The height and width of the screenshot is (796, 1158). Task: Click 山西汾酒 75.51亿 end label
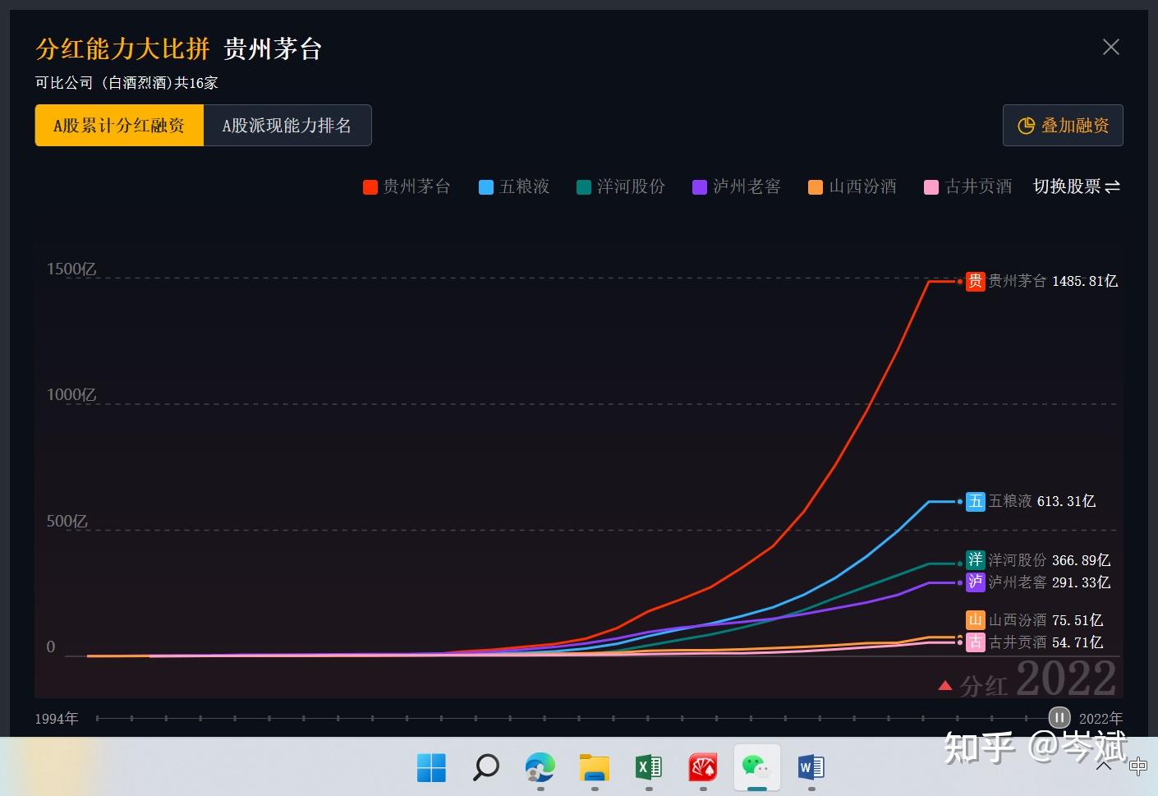point(1046,620)
